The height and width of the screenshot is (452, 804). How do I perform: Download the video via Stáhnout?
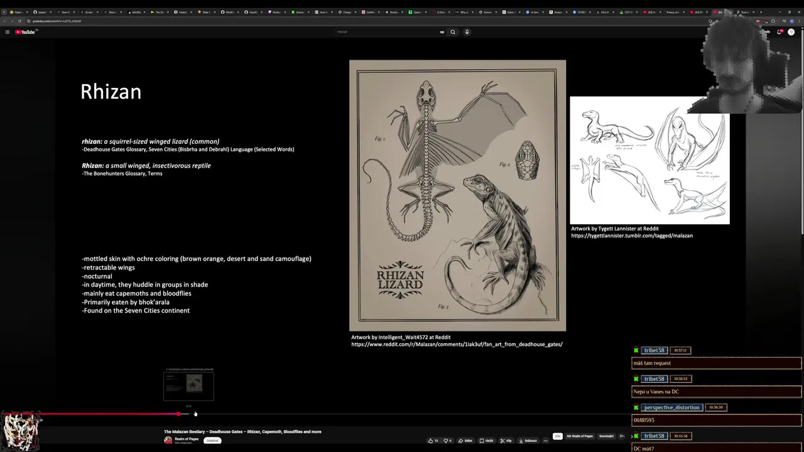(528, 441)
